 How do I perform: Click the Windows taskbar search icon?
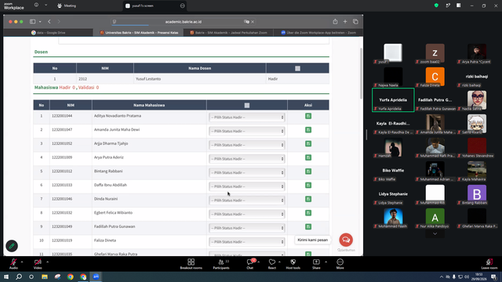(19, 277)
